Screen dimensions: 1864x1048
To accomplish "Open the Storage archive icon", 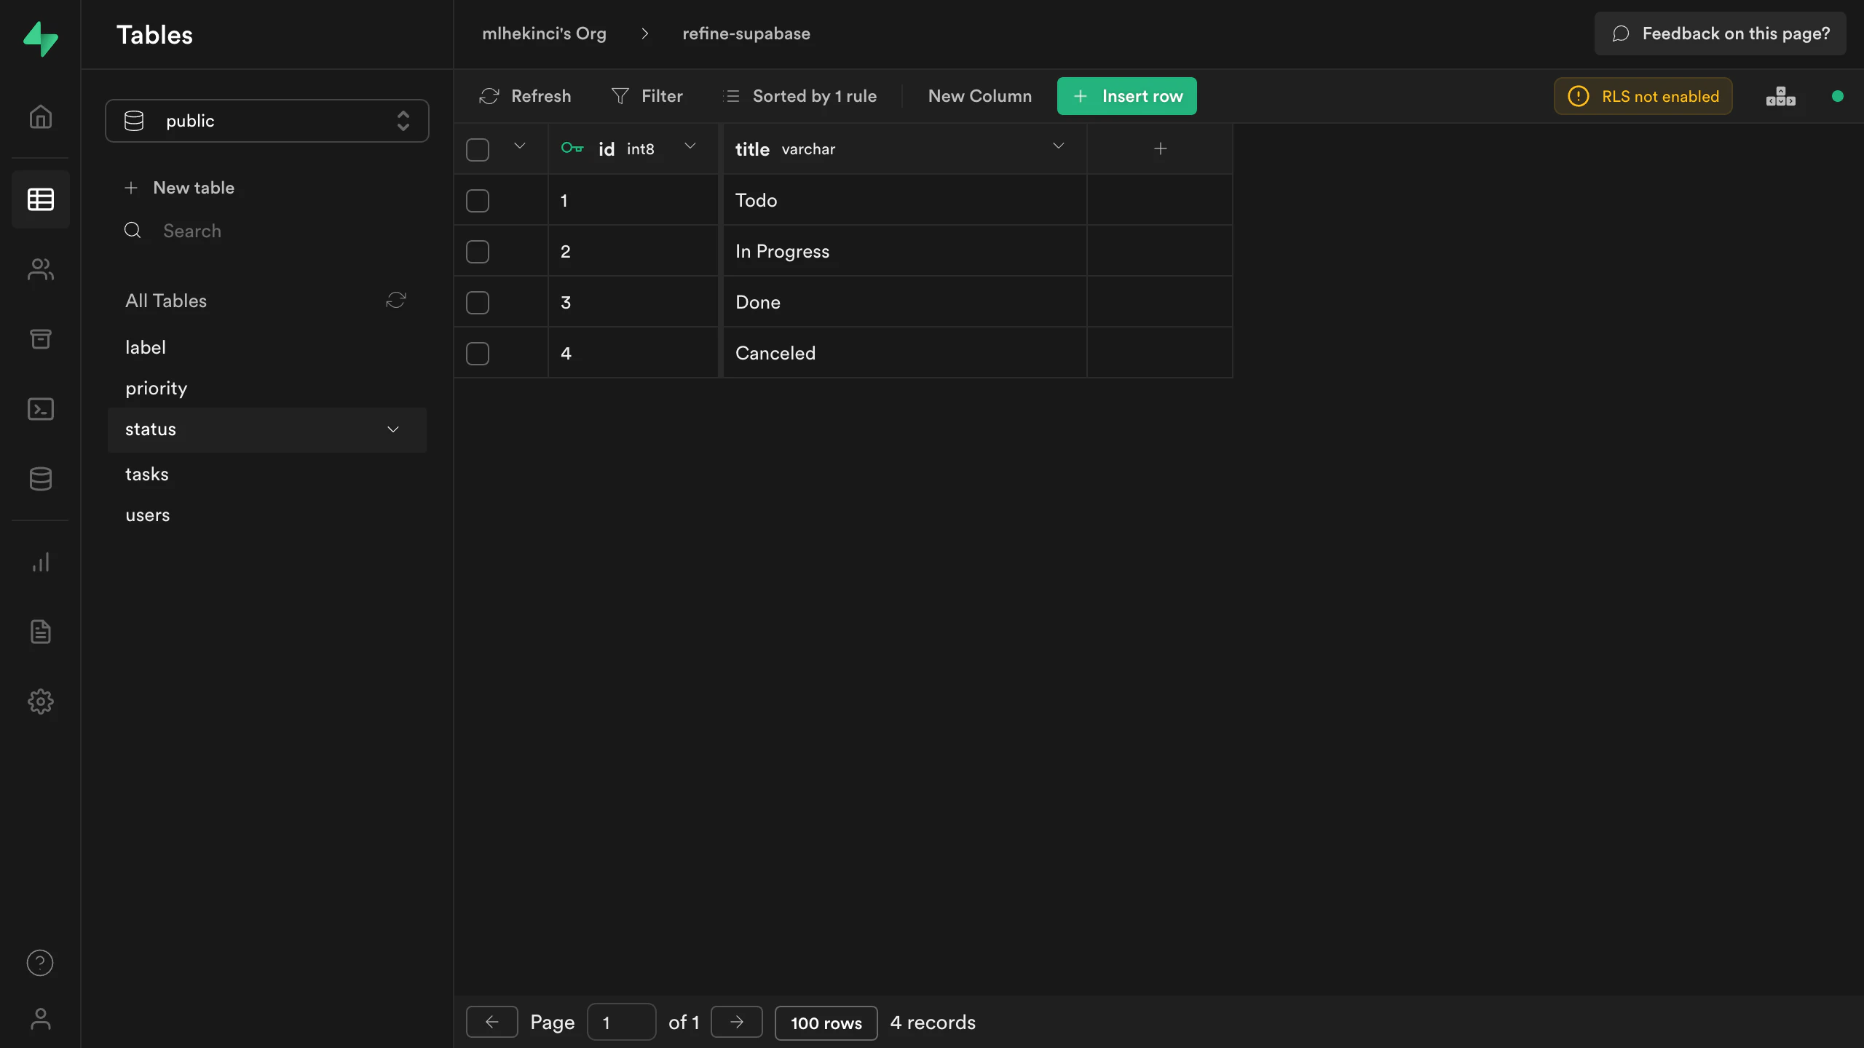I will (x=41, y=338).
